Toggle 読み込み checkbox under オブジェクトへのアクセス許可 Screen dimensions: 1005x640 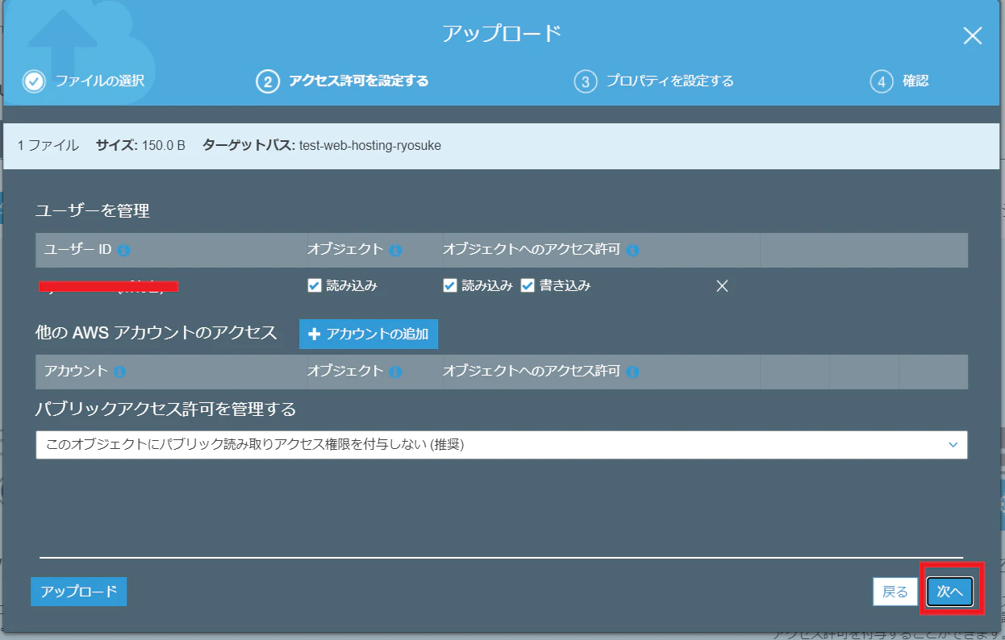(x=450, y=285)
